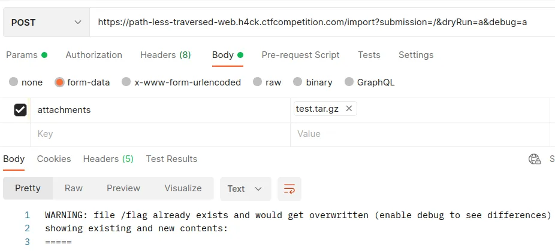Click the globe network security icon

click(x=535, y=159)
